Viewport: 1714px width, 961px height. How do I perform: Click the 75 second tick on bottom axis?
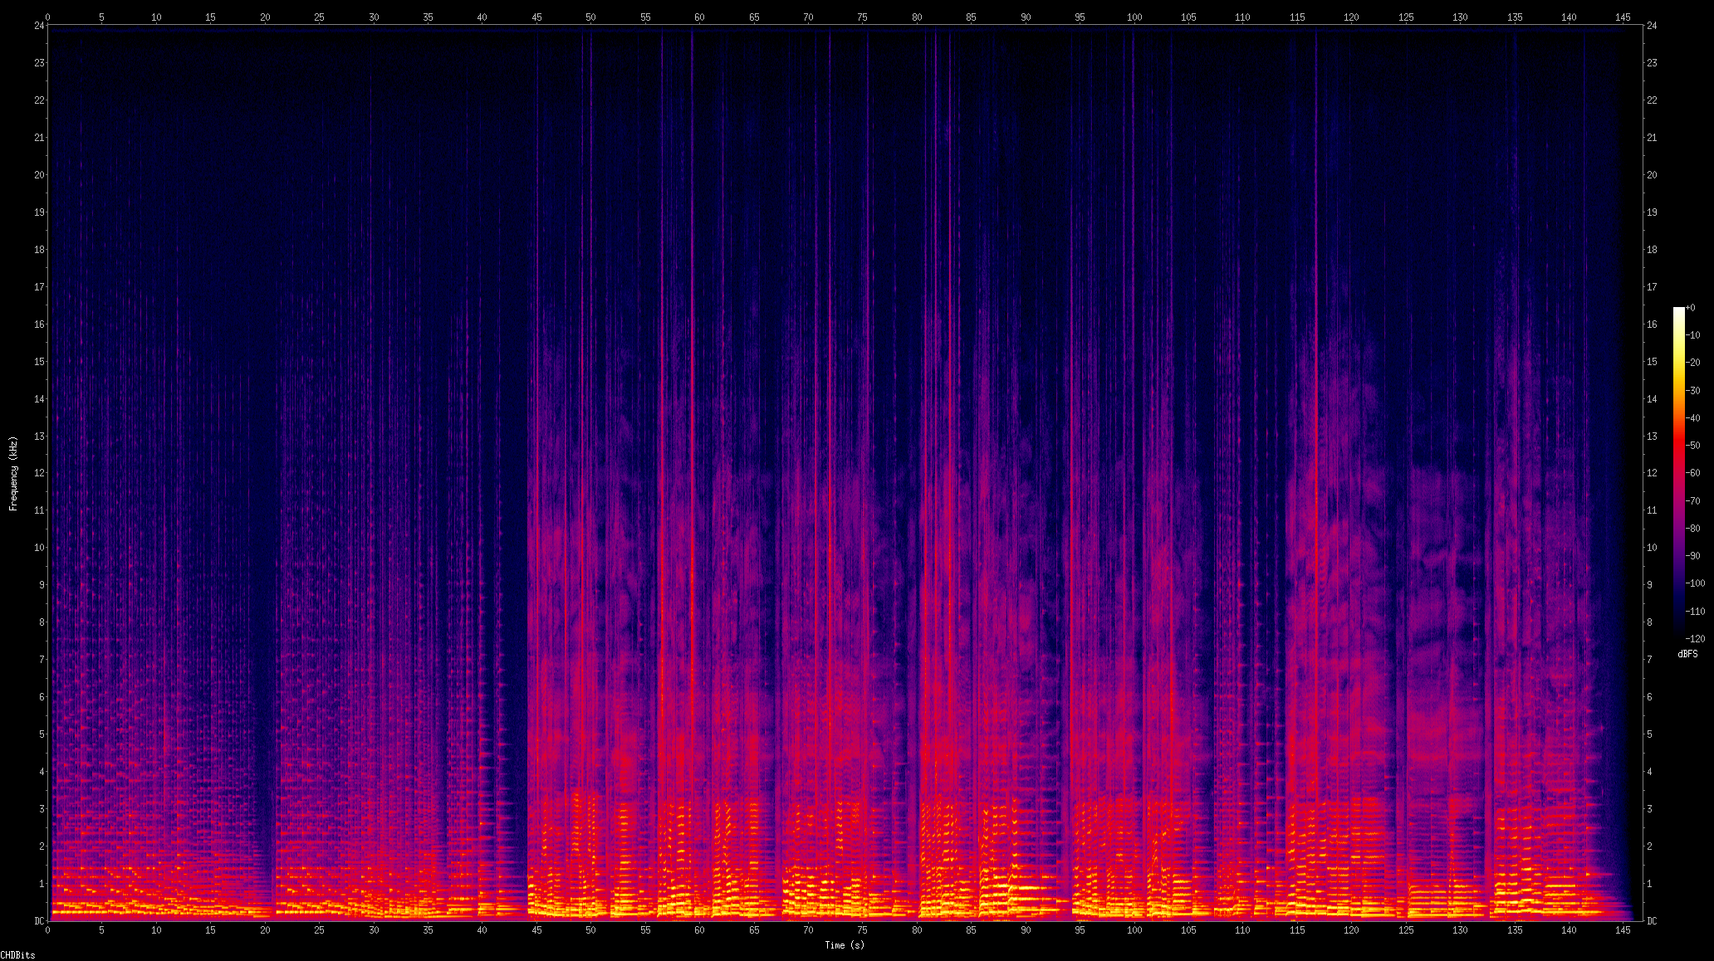[x=862, y=930]
